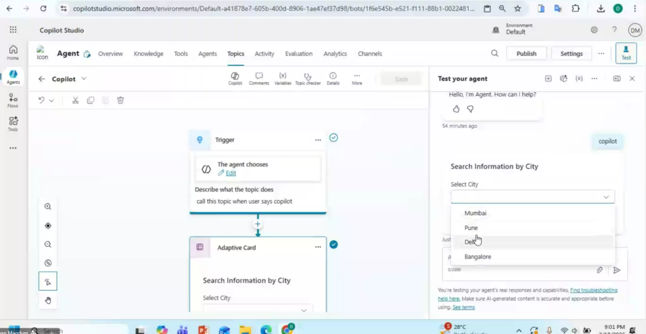The height and width of the screenshot is (334, 646).
Task: Activate the selection pointer canvas tool
Action: pyautogui.click(x=48, y=281)
